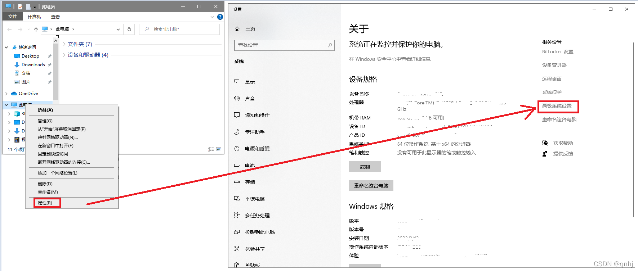Viewport: 638px width, 271px height.
Task: Open Display settings icon in sidebar
Action: coord(237,82)
